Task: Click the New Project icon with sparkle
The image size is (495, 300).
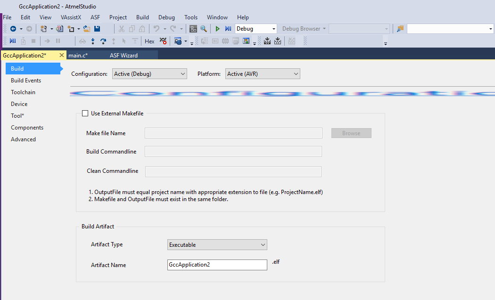Action: click(x=44, y=29)
